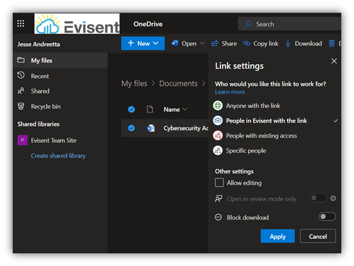The height and width of the screenshot is (266, 354).
Task: Click the Cancel button
Action: click(318, 236)
